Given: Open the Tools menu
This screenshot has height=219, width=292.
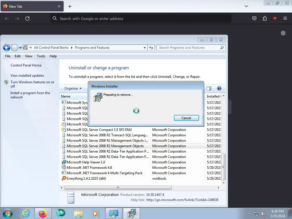Looking at the screenshot, I should pyautogui.click(x=41, y=56).
